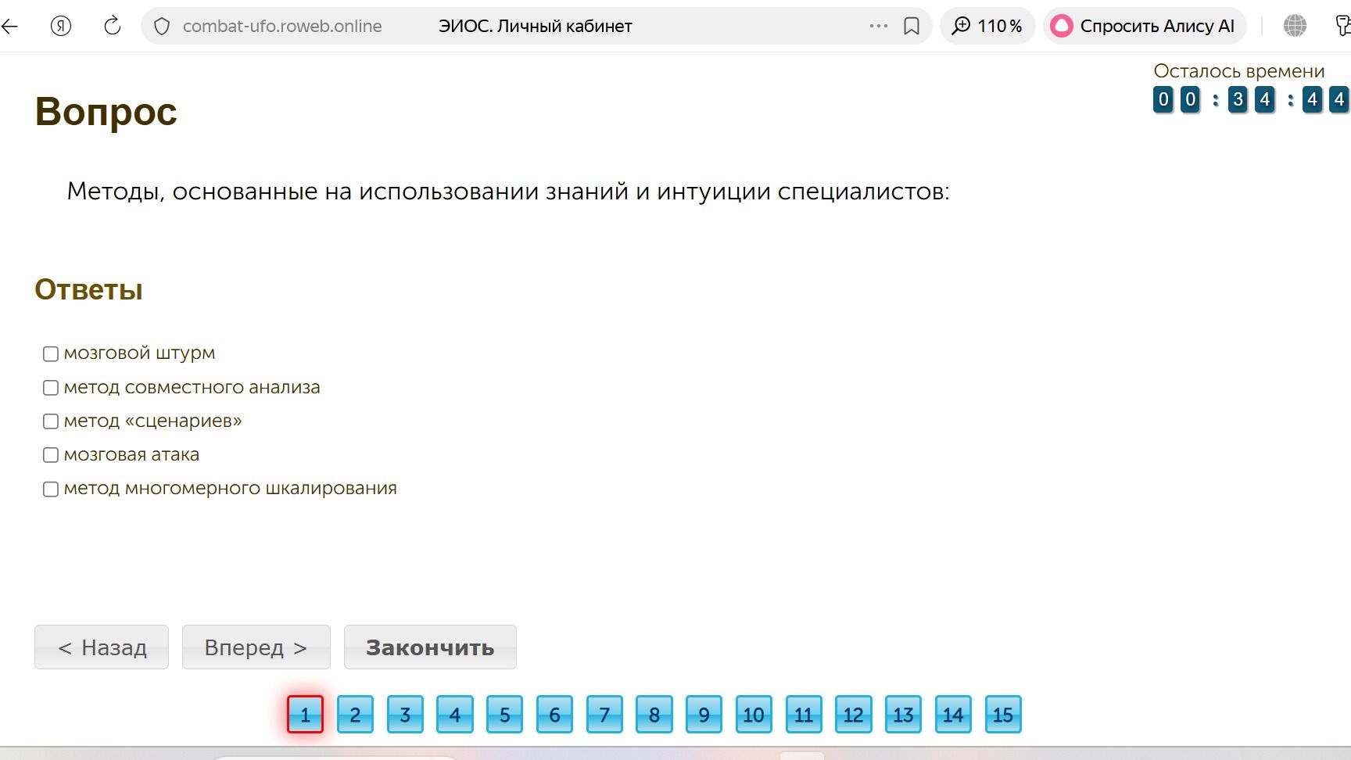Bookmark this page with the bookmark icon
The height and width of the screenshot is (760, 1351).
912,27
